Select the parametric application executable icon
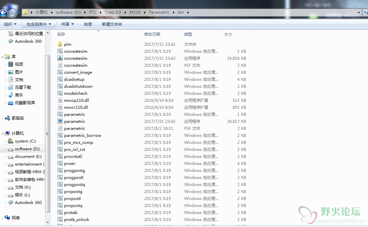 point(60,122)
